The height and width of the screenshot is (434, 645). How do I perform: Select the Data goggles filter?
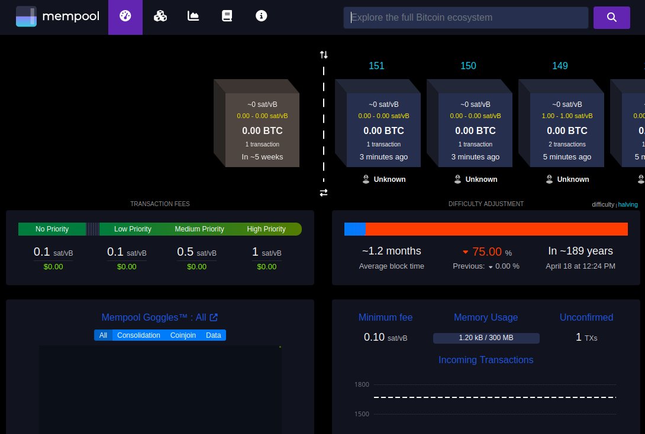coord(214,335)
